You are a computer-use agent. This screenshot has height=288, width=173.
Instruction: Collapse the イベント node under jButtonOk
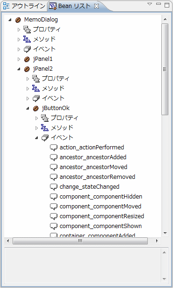pos(36,138)
